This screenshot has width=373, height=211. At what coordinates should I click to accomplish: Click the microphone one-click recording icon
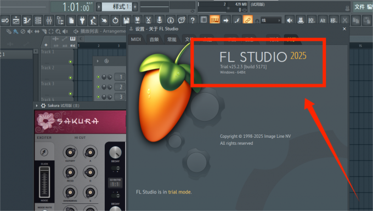[x=160, y=20]
